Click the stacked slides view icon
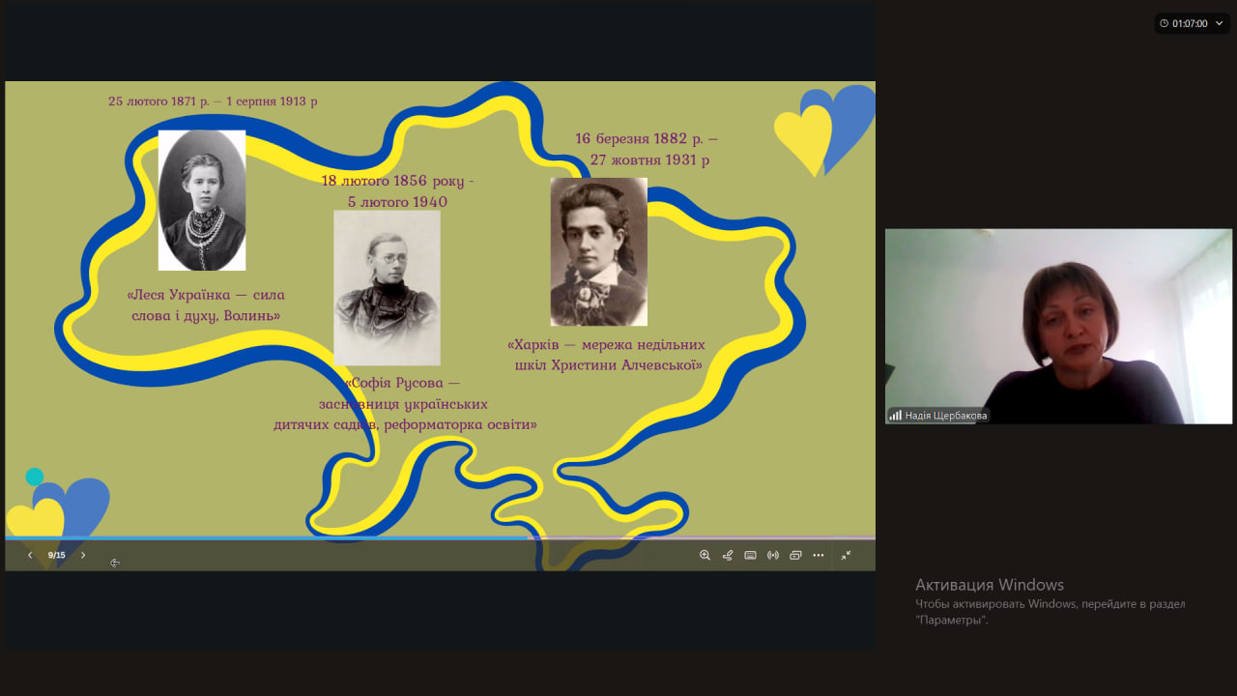Screen dimensions: 1237x696 [795, 555]
